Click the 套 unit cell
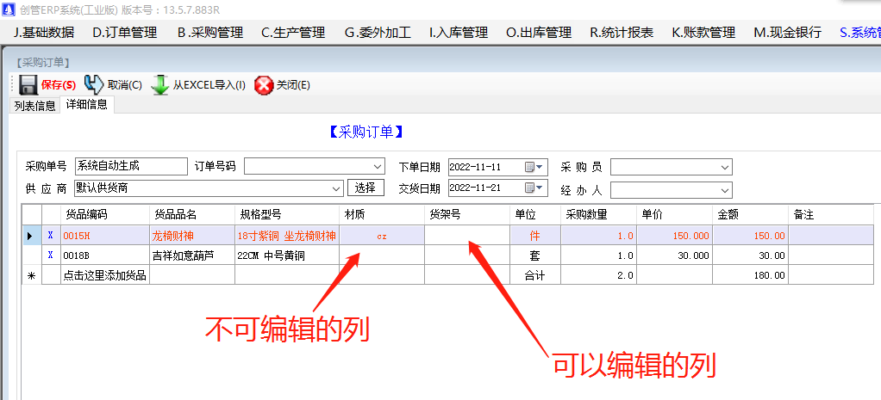 [x=534, y=255]
